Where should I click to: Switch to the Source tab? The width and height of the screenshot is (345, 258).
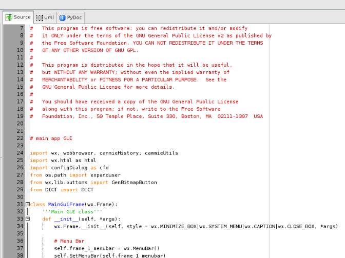pos(18,17)
